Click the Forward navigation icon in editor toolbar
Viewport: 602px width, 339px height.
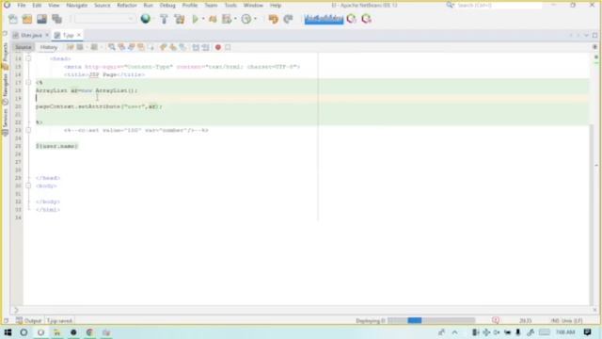point(94,47)
